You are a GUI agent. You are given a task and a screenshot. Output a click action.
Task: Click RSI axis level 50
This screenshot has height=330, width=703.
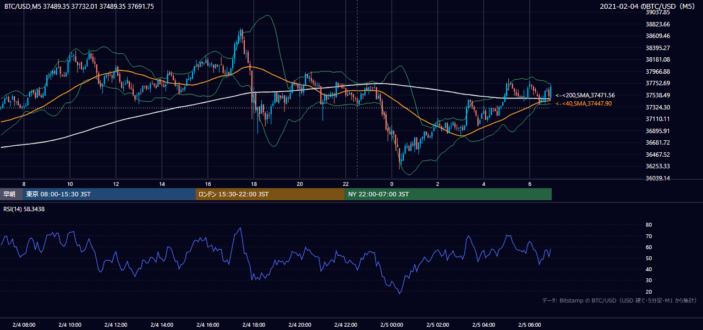point(649,258)
